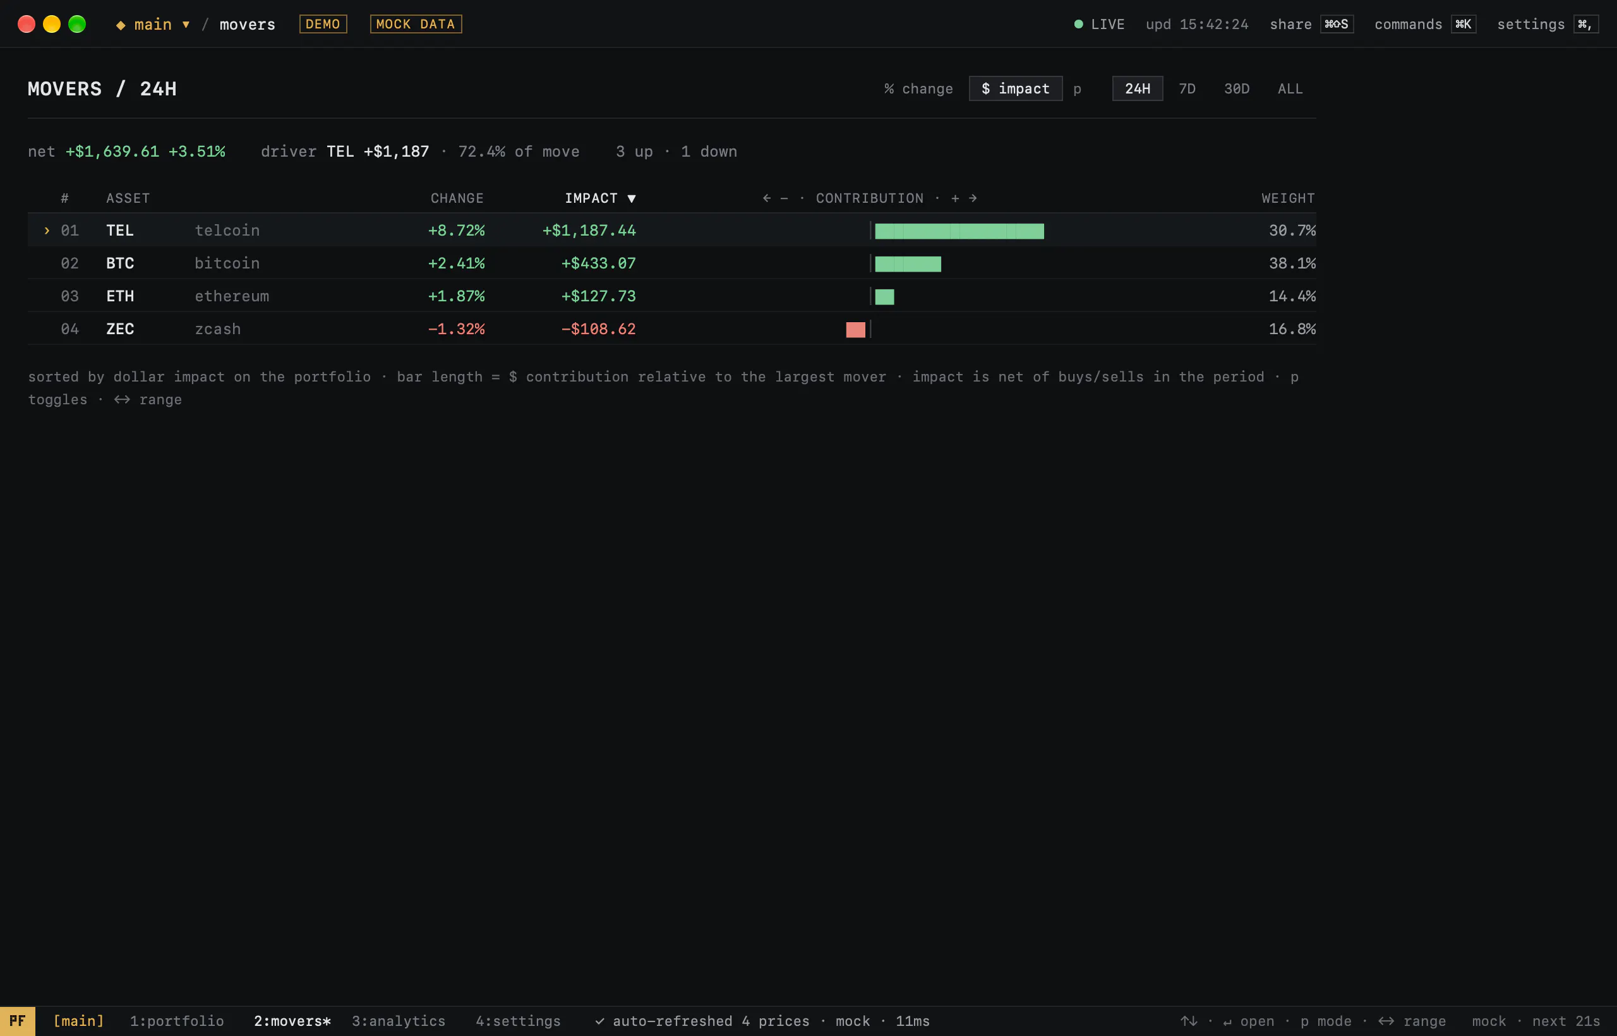Click left arrow in CONTRIBUTION header

point(766,198)
